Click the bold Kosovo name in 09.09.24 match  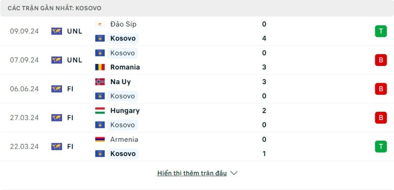tap(123, 38)
